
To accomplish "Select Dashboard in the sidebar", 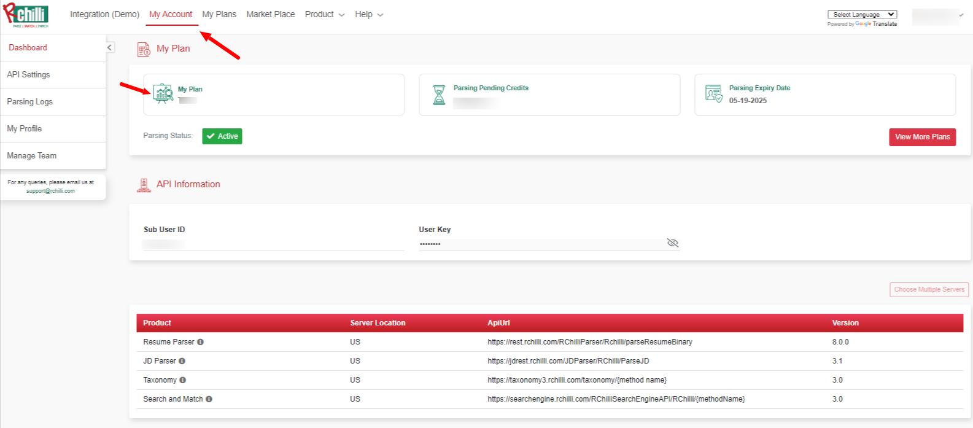I will coord(53,47).
